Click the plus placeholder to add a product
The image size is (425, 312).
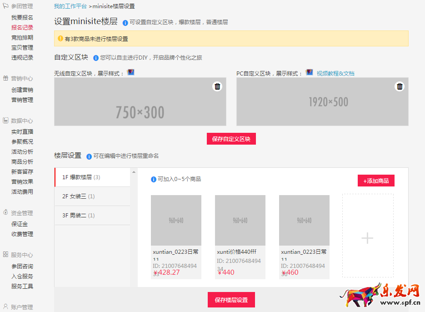tap(367, 238)
